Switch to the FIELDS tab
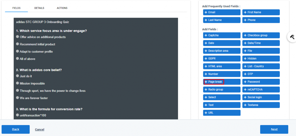The image size is (296, 136). [16, 8]
